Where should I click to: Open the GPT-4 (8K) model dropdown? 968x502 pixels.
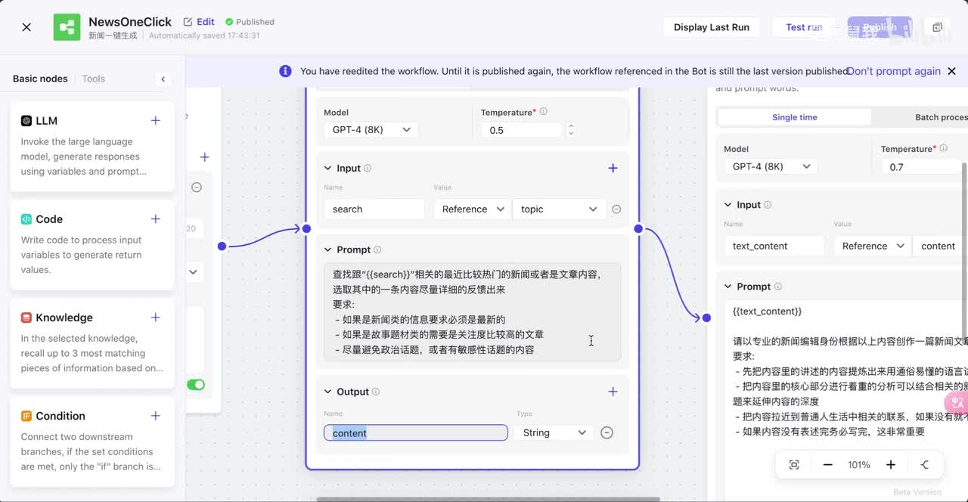point(371,130)
